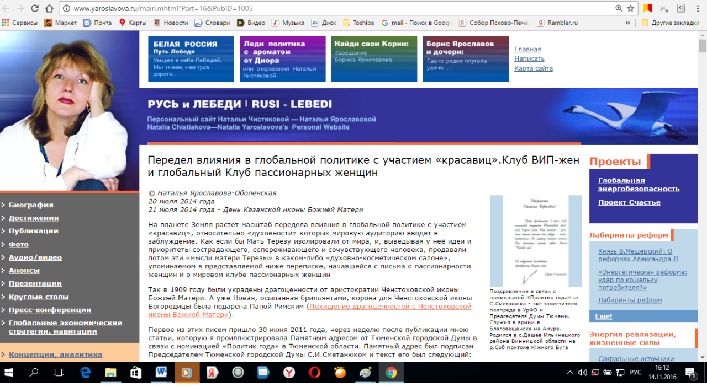Viewport: 707px width, 387px height.
Task: Open the Opera browser from taskbar
Action: click(x=314, y=373)
